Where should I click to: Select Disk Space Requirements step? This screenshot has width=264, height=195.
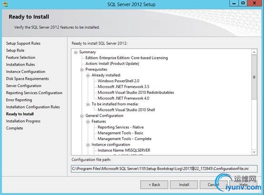pos(28,79)
